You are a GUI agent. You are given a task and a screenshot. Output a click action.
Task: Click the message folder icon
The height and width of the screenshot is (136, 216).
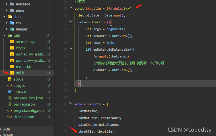(12, 4)
